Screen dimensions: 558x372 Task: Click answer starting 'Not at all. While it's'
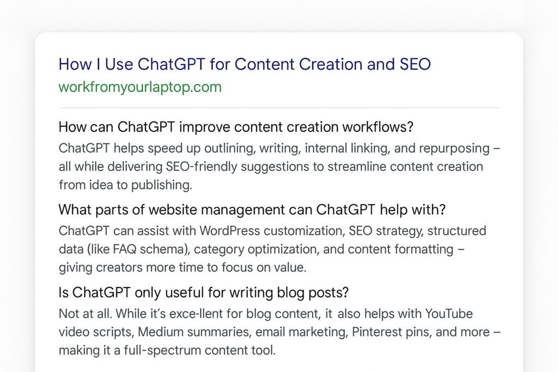coord(280,332)
